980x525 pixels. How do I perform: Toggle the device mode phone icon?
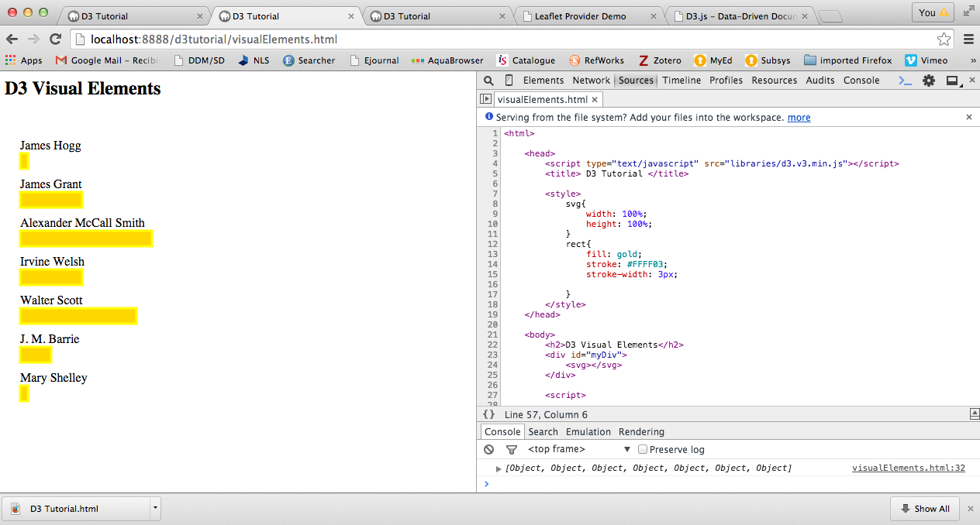click(509, 81)
